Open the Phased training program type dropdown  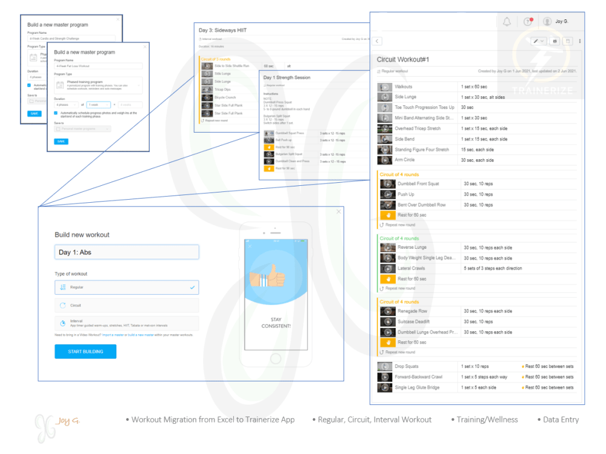pyautogui.click(x=98, y=85)
